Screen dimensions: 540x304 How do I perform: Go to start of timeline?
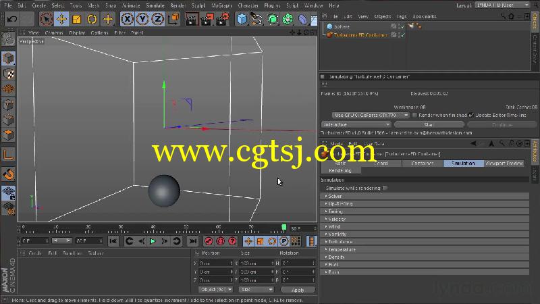(113, 241)
